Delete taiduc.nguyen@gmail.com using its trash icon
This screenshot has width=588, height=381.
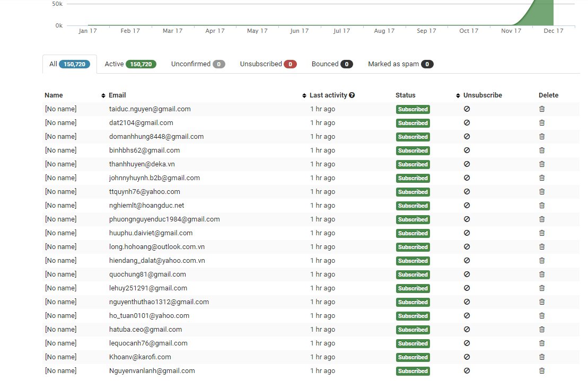[x=541, y=109]
